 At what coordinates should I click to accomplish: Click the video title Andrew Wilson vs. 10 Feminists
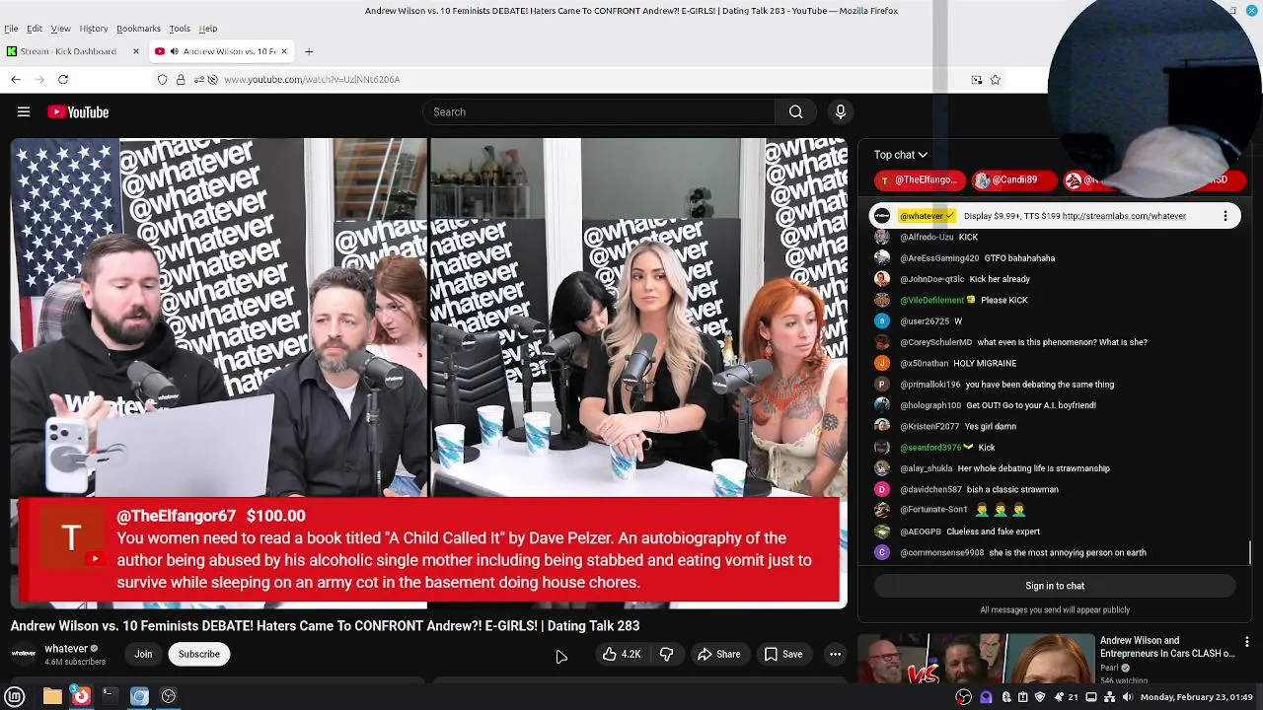[x=325, y=626]
